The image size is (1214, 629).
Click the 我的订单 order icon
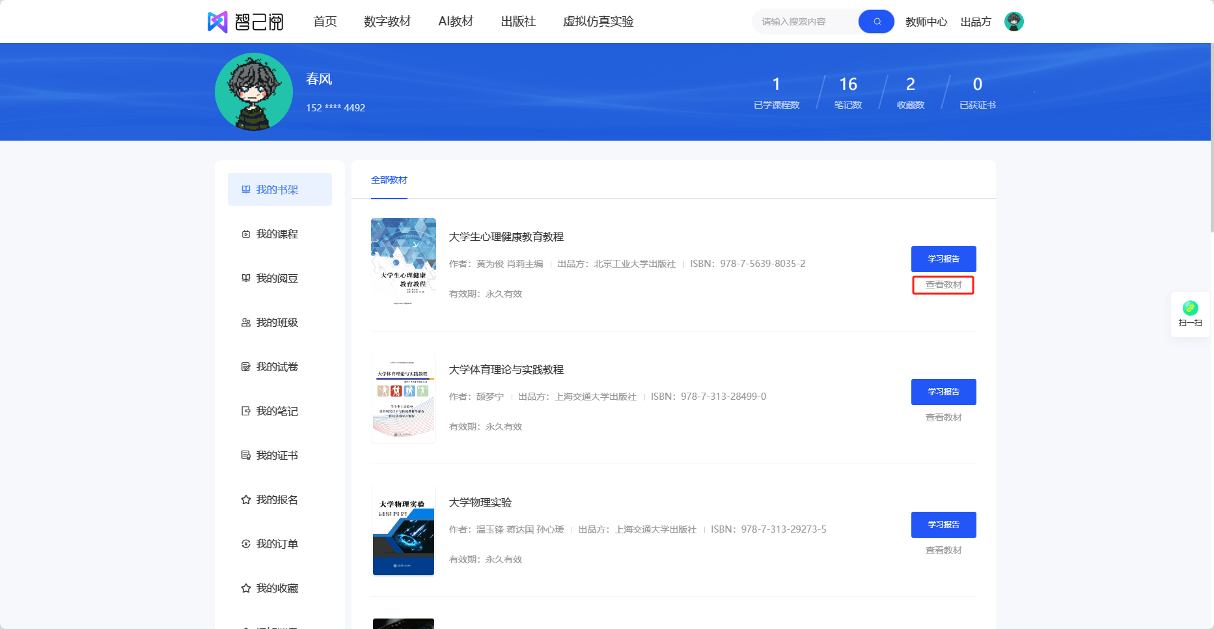point(246,544)
